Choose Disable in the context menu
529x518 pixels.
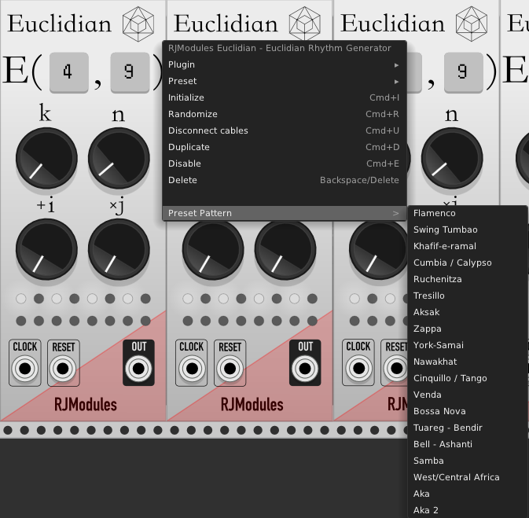coord(284,163)
